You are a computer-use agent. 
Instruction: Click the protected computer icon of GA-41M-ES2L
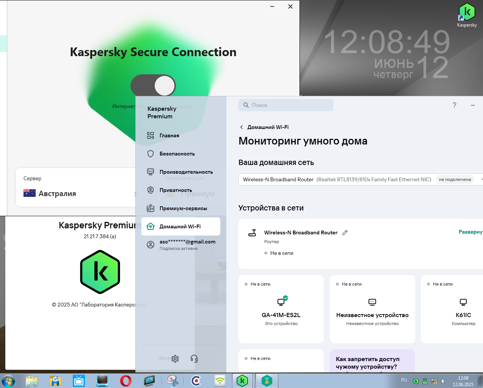[x=282, y=301]
